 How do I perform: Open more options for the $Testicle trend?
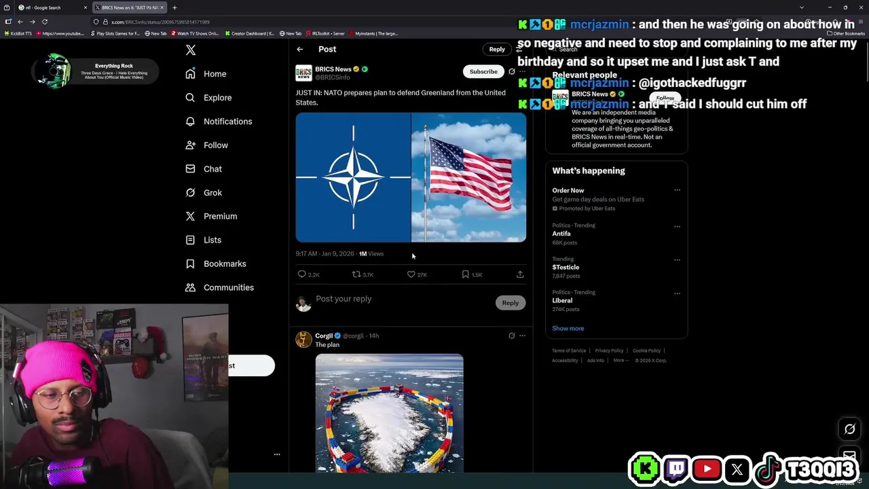pos(677,260)
